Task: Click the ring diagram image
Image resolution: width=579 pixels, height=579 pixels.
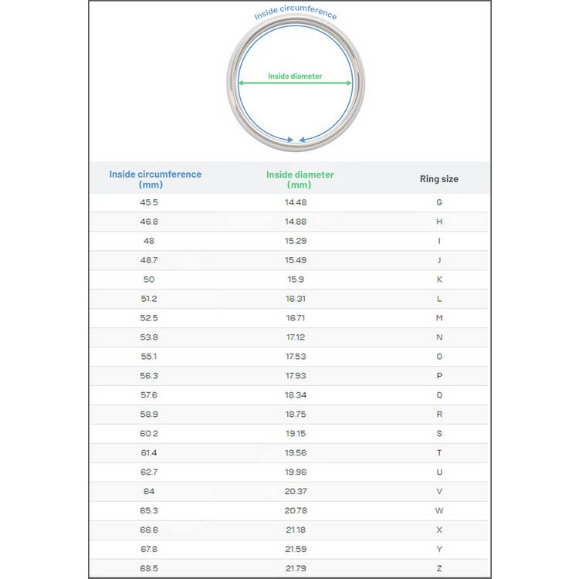Action: coord(296,83)
